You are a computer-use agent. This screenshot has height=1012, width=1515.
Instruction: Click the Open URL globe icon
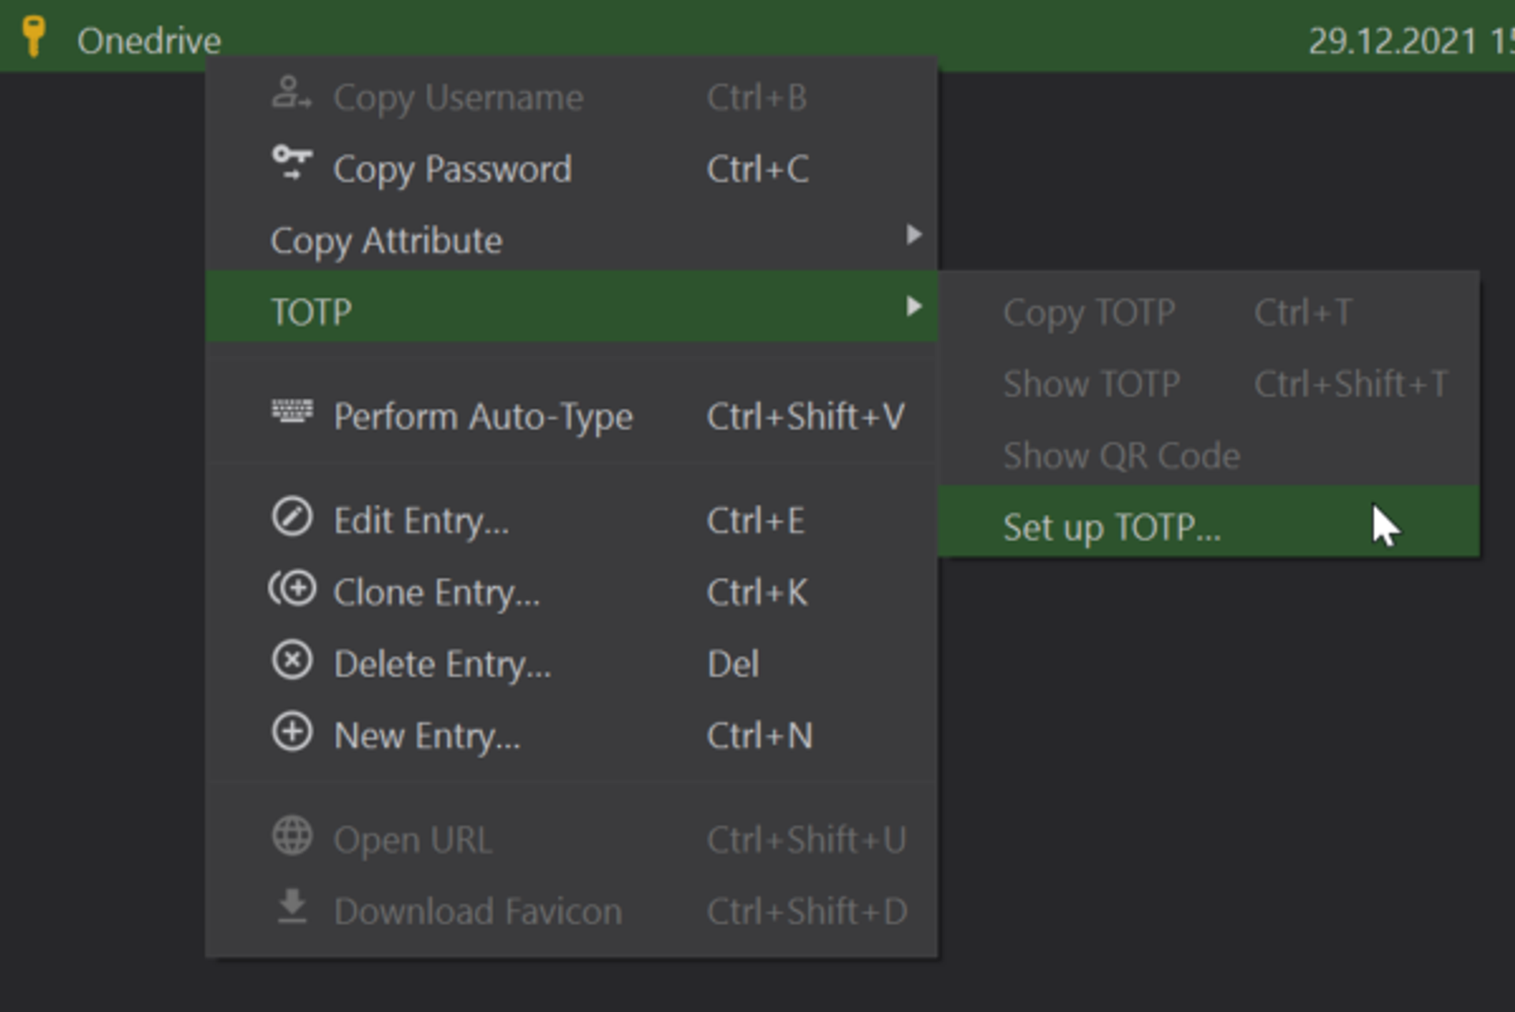point(292,836)
